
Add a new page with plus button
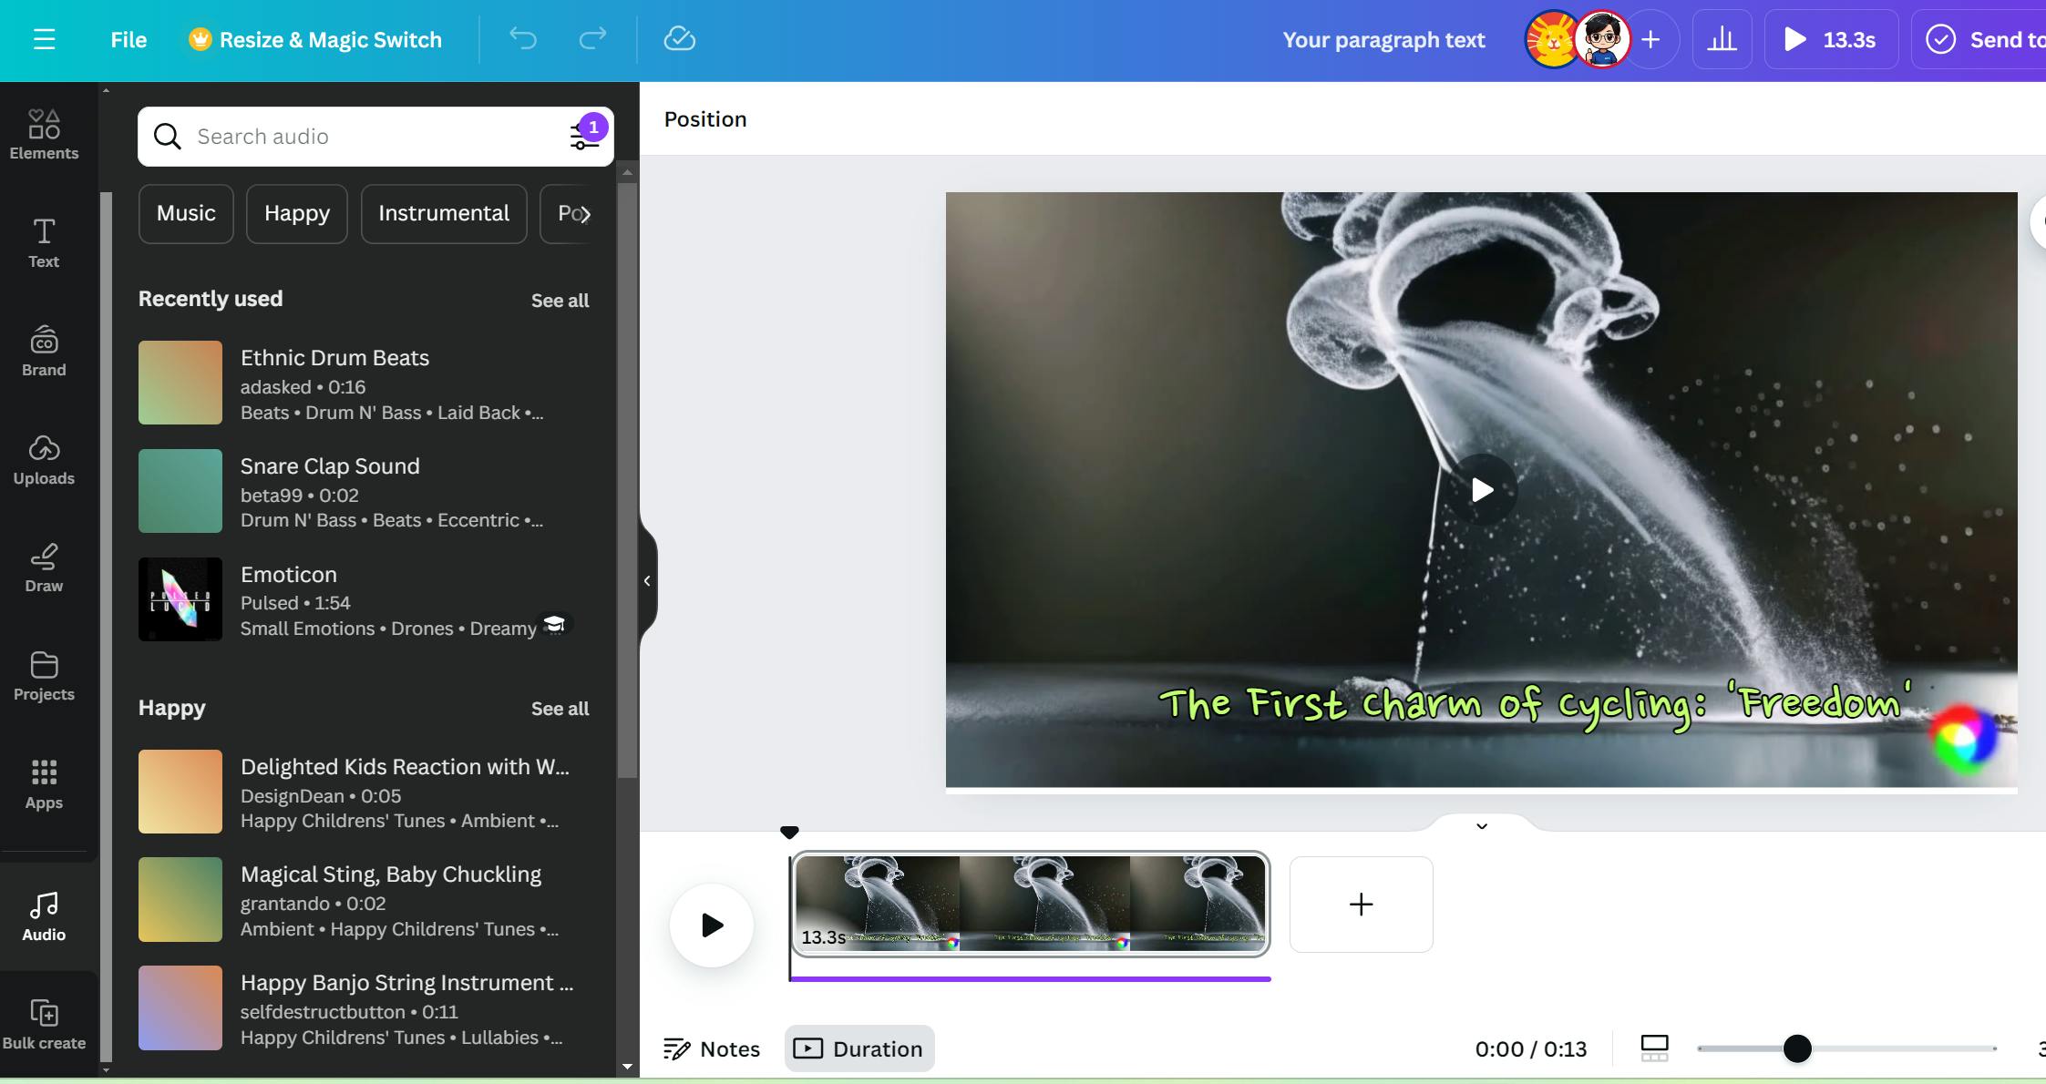[1361, 905]
